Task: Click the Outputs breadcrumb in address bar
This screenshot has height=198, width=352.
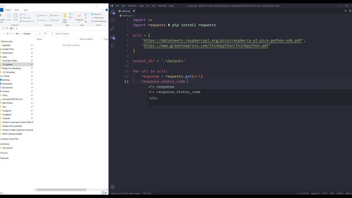Action: 27,34
